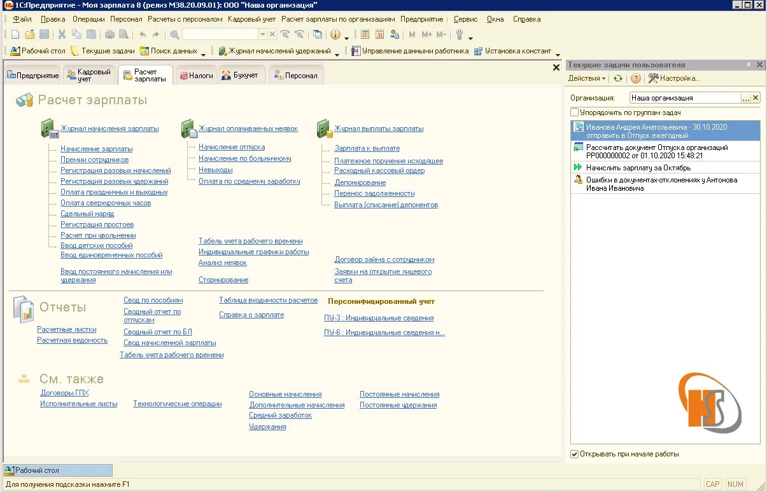Click the Windows list toolbar icon
The height and width of the screenshot is (492, 767).
point(318,34)
